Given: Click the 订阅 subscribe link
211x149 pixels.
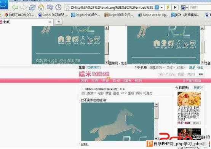Looking at the screenshot, I should pyautogui.click(x=180, y=67).
